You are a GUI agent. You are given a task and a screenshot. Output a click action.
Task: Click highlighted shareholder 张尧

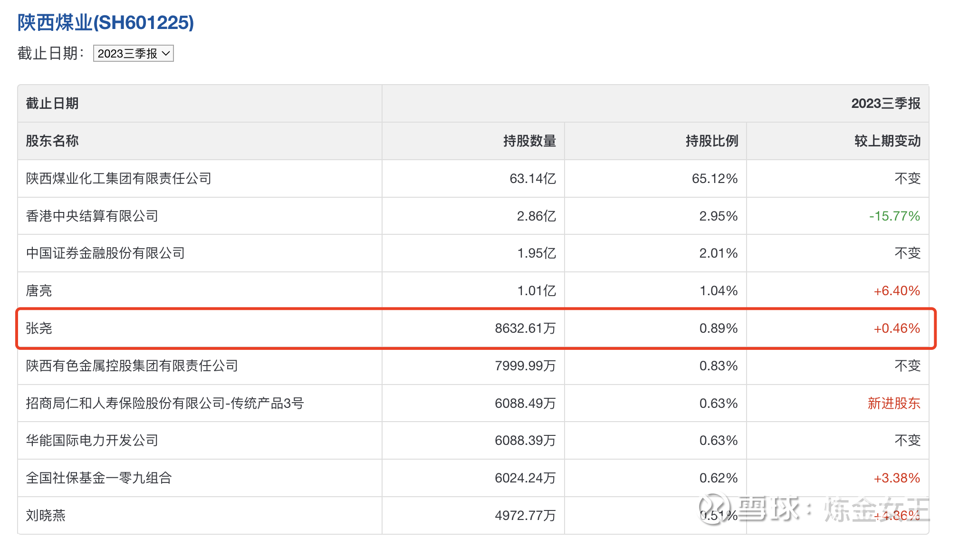[x=39, y=328]
